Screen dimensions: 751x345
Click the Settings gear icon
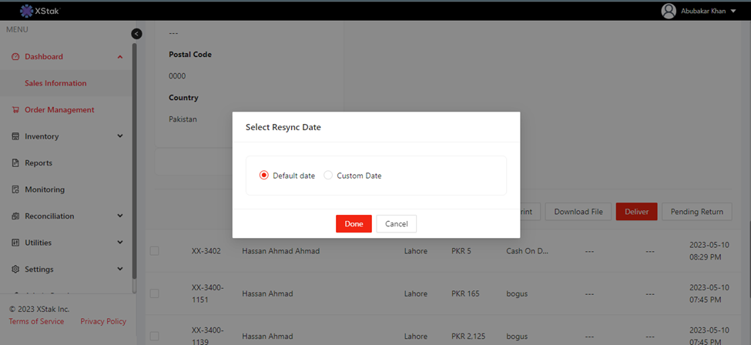point(15,270)
